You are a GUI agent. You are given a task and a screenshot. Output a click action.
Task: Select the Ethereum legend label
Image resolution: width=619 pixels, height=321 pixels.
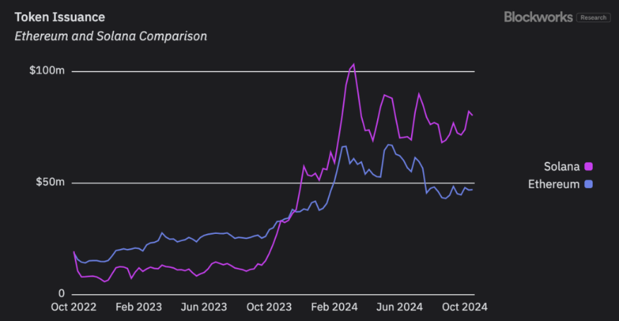554,184
